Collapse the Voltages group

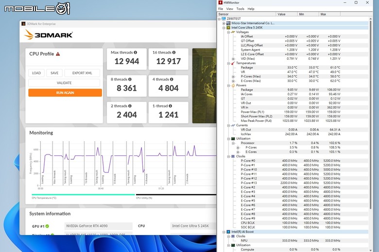(x=228, y=32)
